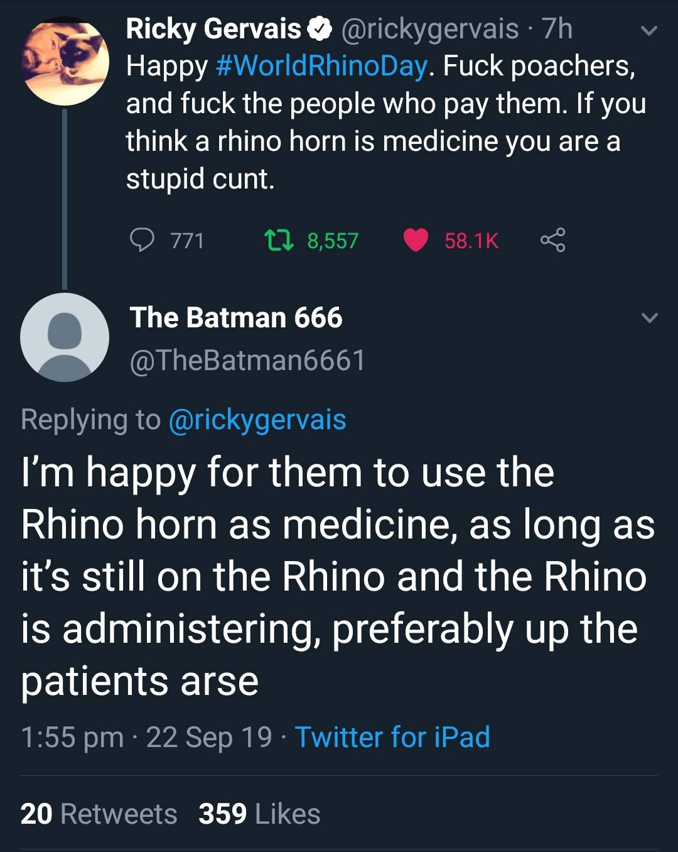This screenshot has height=852, width=678.
Task: View the list of 20 Retweets
Action: click(x=99, y=814)
